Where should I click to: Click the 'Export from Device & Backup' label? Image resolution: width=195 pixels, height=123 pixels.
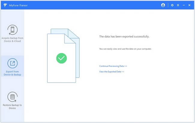pyautogui.click(x=12, y=73)
